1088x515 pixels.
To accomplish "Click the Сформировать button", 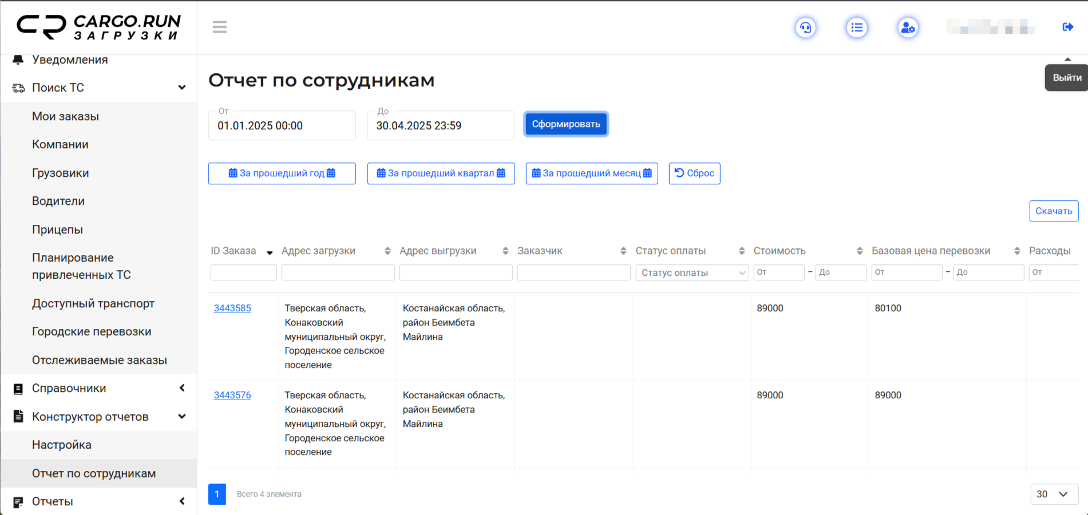I will pyautogui.click(x=566, y=124).
